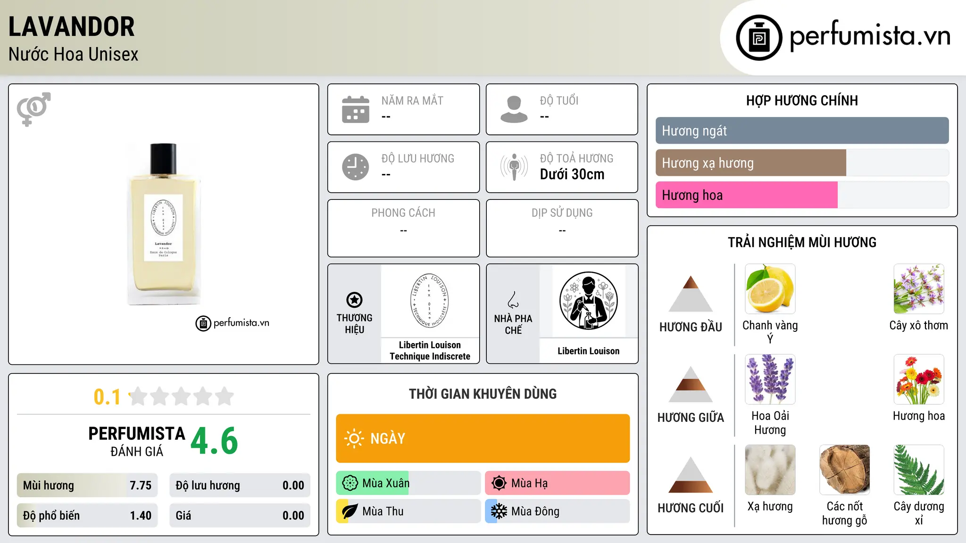The height and width of the screenshot is (543, 966).
Task: Open the Libertin Louison brand logo
Action: (x=430, y=301)
